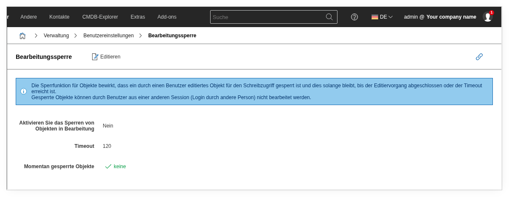Screen dimensions: 509x197
Task: Click the chevron before Verwaltung
Action: 36,36
